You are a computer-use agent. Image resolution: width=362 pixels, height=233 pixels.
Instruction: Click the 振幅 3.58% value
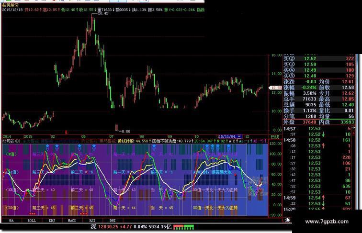(x=310, y=93)
